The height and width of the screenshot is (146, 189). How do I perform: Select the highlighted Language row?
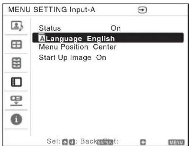[108, 38]
